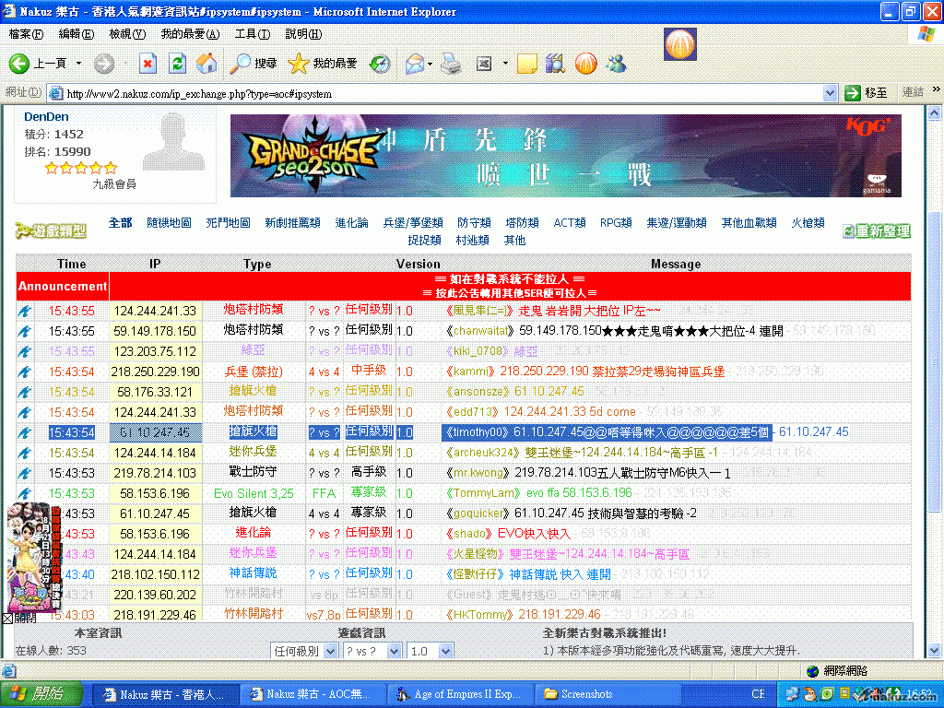The image size is (944, 708).
Task: Switch to Nakuz 樂古 - AOC無 taskbar window
Action: coord(313,694)
